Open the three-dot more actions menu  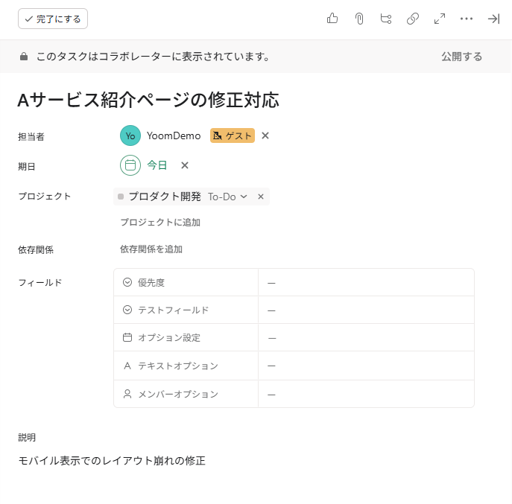pyautogui.click(x=467, y=19)
